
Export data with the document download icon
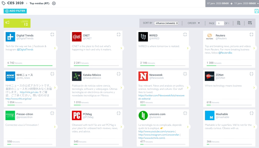click(x=239, y=23)
